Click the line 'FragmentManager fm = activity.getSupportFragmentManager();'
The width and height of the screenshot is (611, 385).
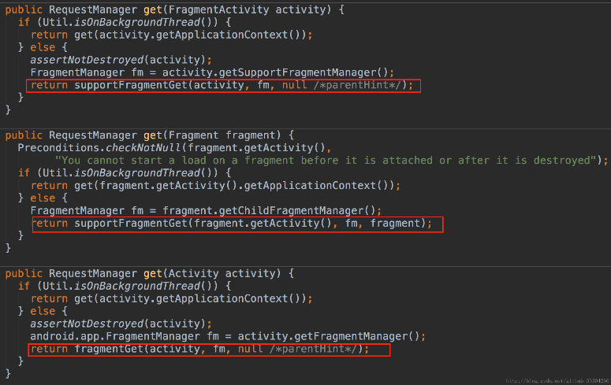click(x=212, y=72)
